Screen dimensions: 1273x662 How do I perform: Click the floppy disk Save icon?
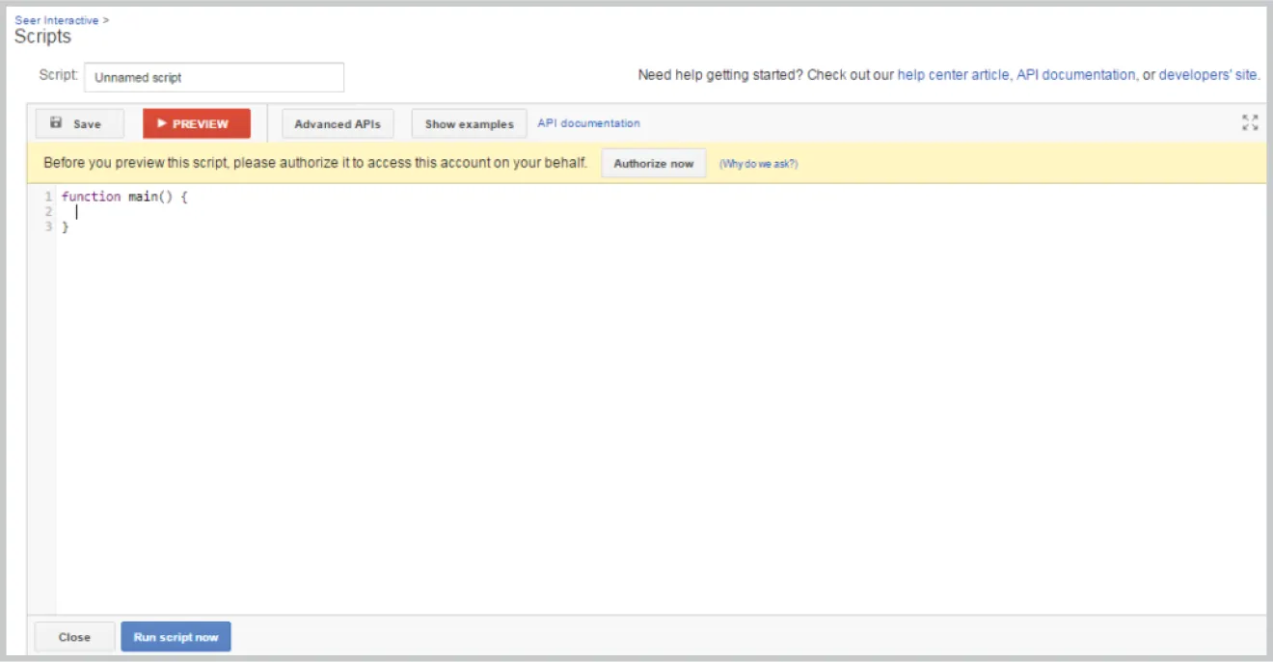pos(56,123)
